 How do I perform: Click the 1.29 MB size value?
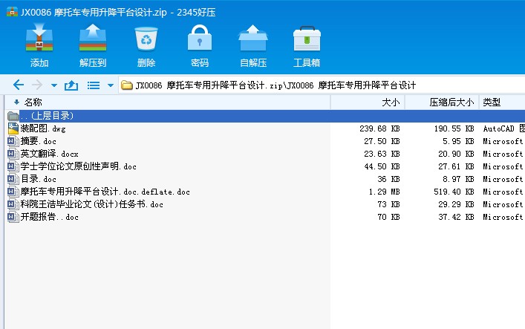coord(384,192)
